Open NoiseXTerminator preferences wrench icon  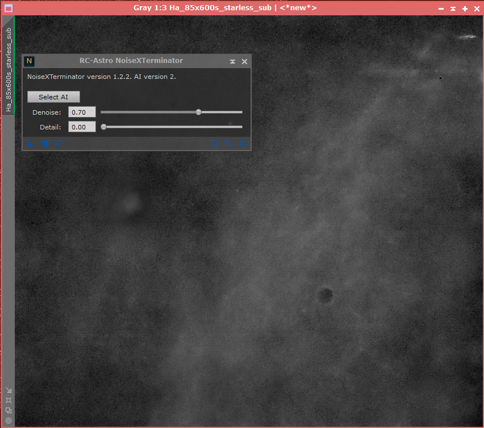click(228, 144)
